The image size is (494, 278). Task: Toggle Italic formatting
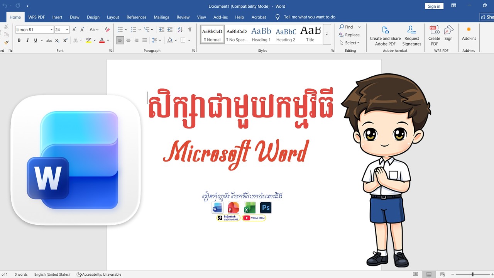[x=27, y=40]
